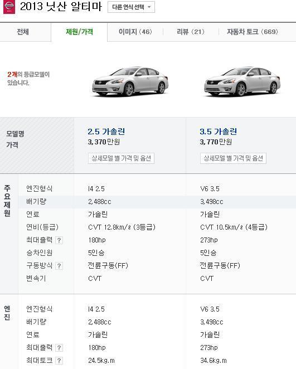Screen dimensions: 296x369
Task: Click the dropdown arrow on year selector
Action: coord(149,7)
